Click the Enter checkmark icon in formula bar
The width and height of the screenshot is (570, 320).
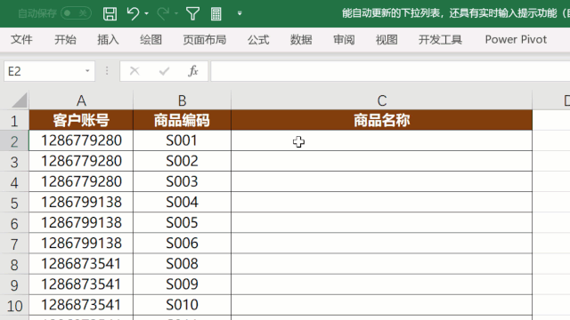pos(164,71)
